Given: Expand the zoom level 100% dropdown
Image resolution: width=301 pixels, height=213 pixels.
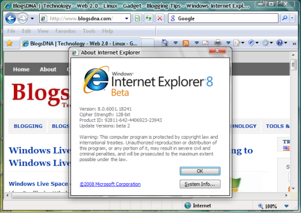Looking at the screenshot, I should (287, 206).
